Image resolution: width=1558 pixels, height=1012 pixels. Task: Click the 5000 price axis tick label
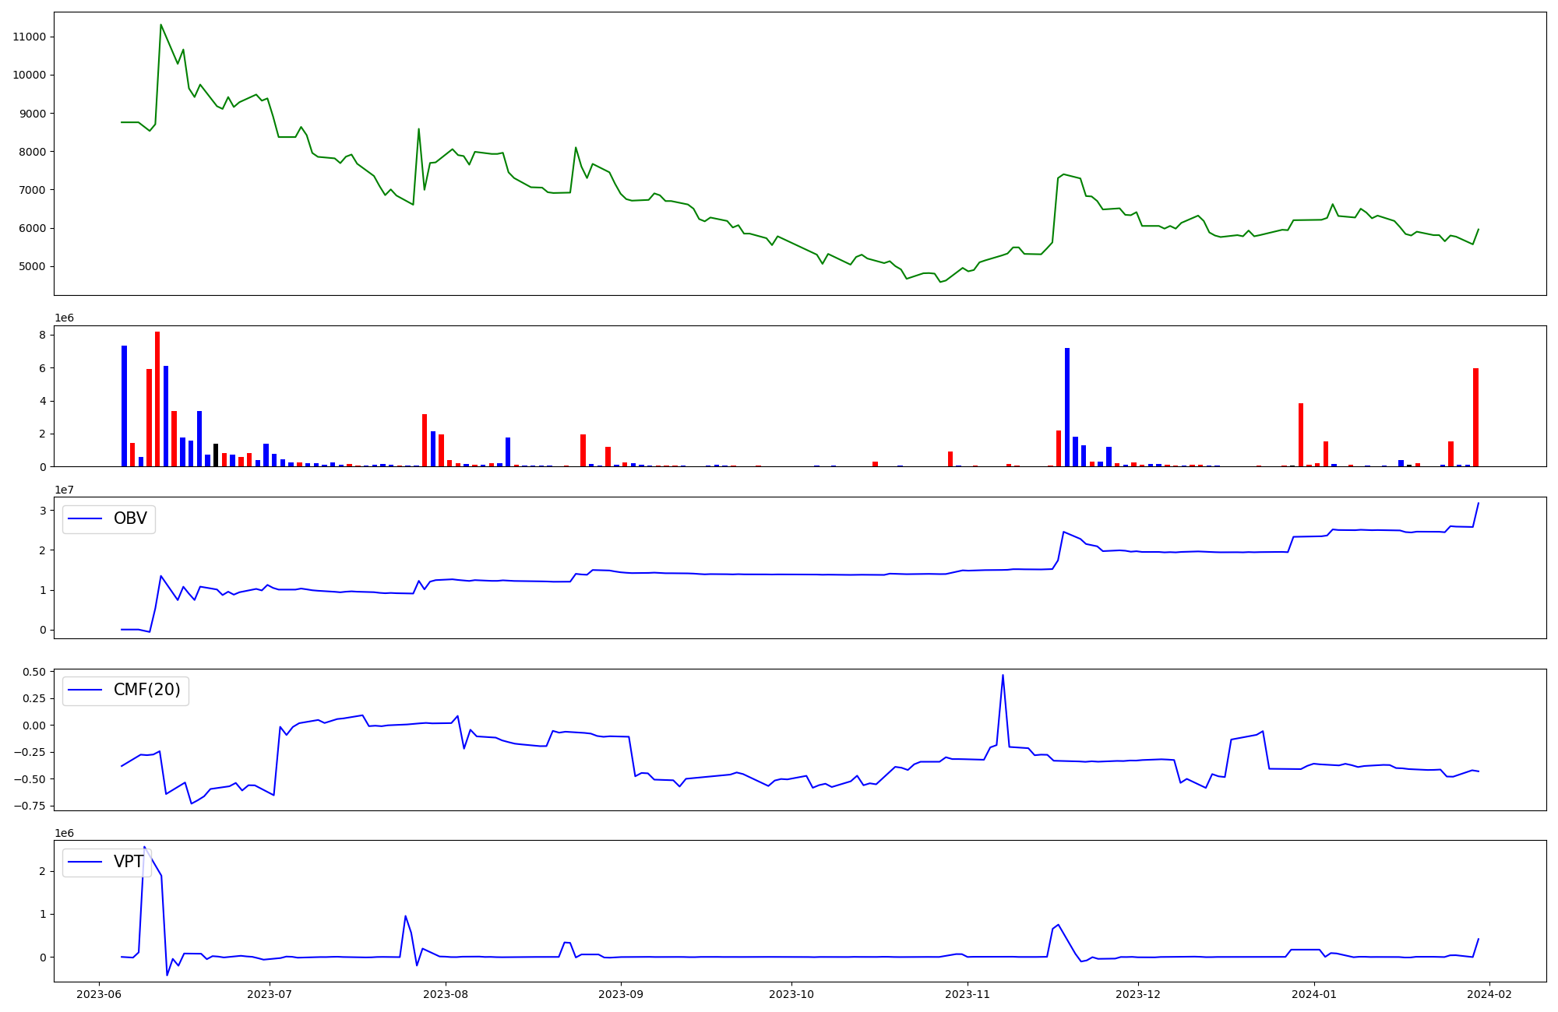[x=32, y=266]
